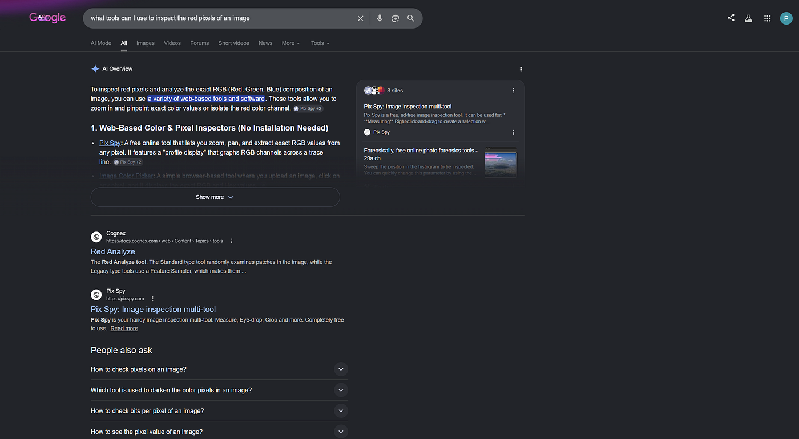Click the Pix Spy search result favicon

click(x=96, y=295)
